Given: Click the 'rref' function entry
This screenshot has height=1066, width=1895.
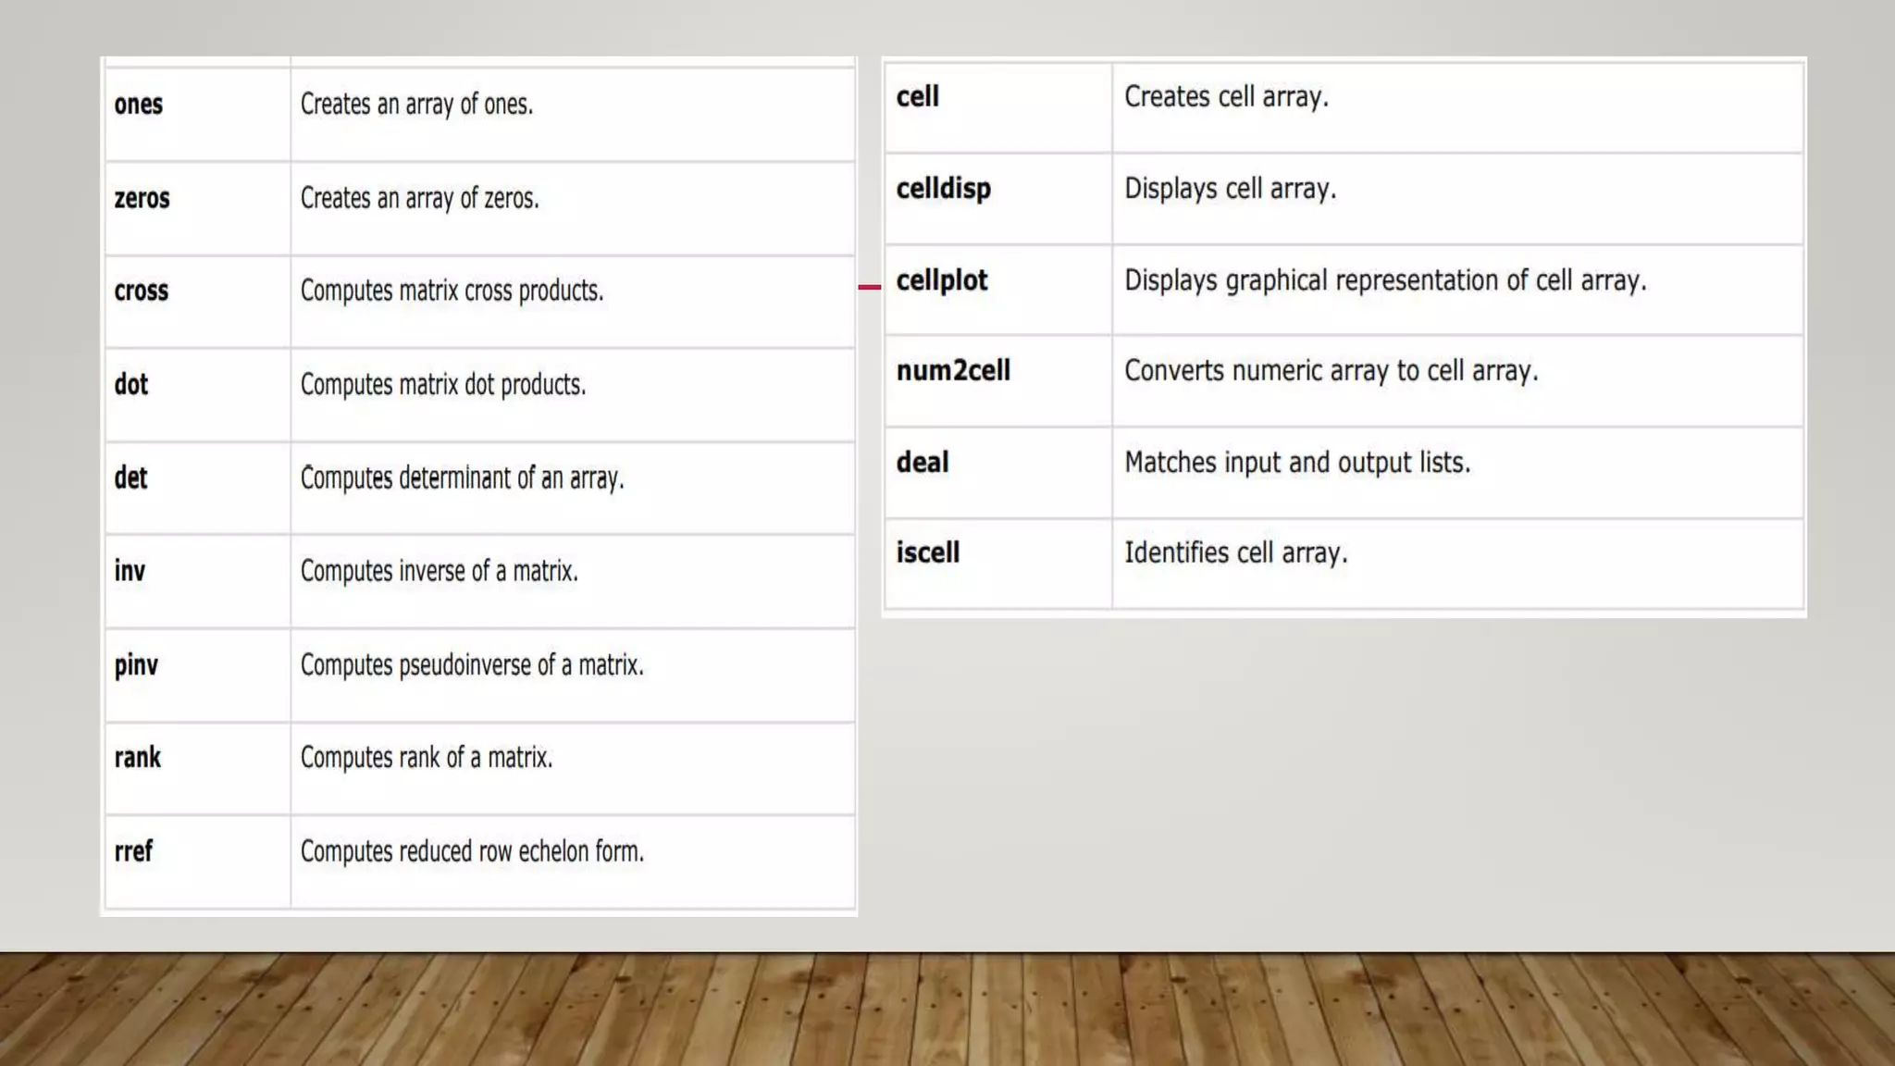Looking at the screenshot, I should click(x=133, y=850).
